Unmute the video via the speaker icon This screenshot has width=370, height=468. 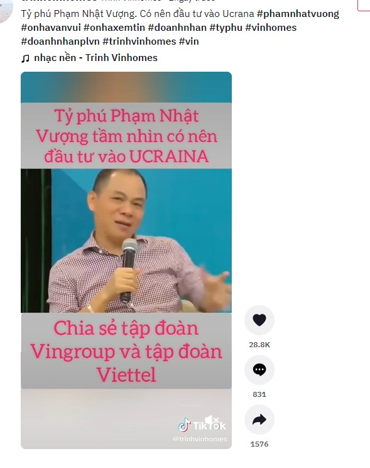[x=212, y=420]
